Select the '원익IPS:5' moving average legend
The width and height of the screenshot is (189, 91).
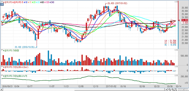tap(18, 2)
